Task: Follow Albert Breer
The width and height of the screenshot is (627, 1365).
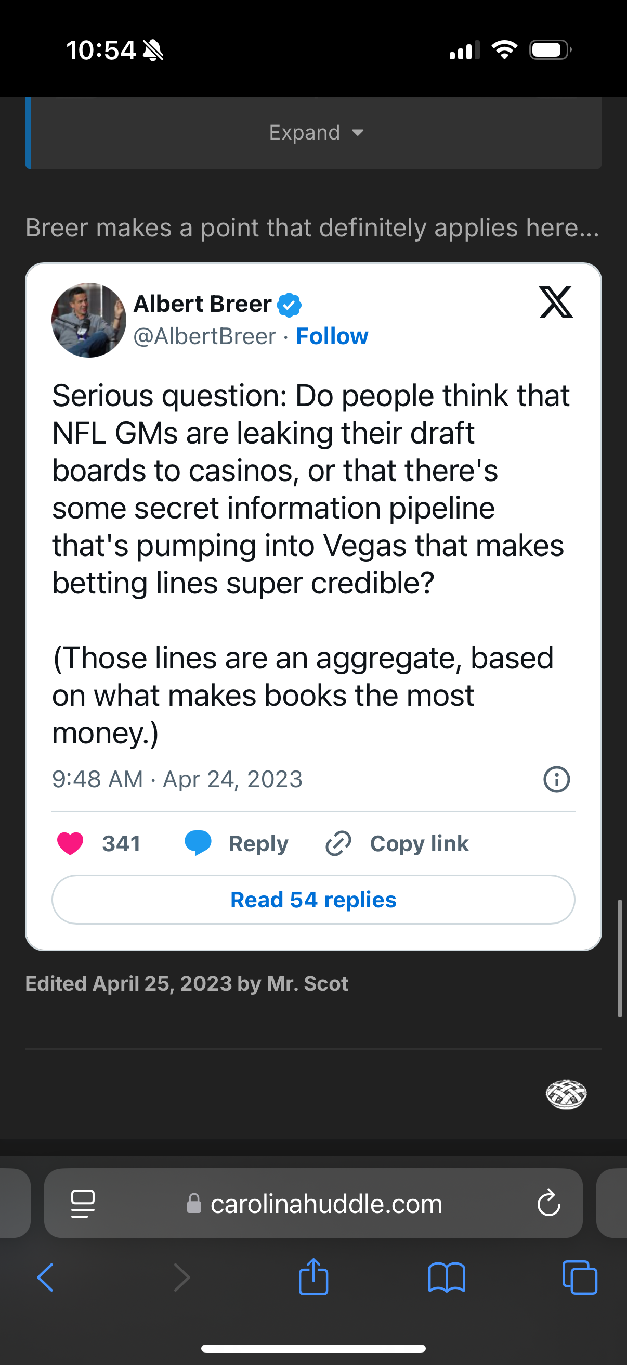Action: (332, 336)
